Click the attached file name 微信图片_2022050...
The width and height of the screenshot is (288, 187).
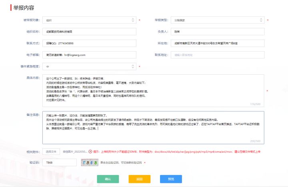coord(75,152)
